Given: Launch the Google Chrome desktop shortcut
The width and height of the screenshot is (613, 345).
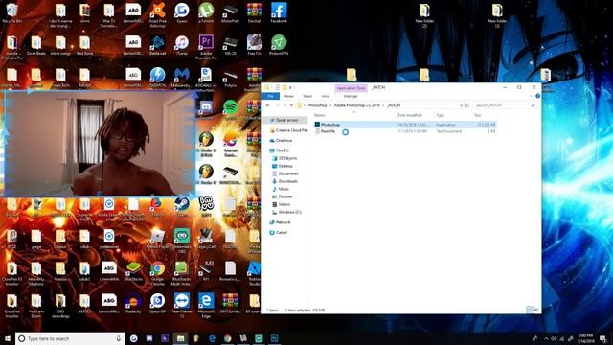Looking at the screenshot, I should tap(157, 272).
